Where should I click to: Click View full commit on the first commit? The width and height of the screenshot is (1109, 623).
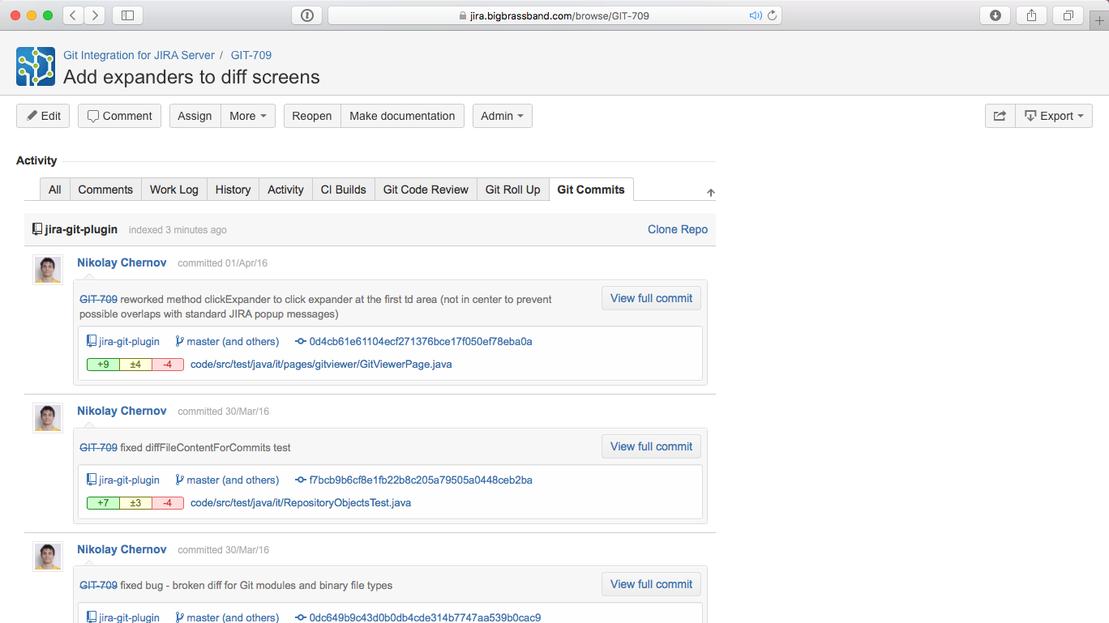tap(651, 298)
